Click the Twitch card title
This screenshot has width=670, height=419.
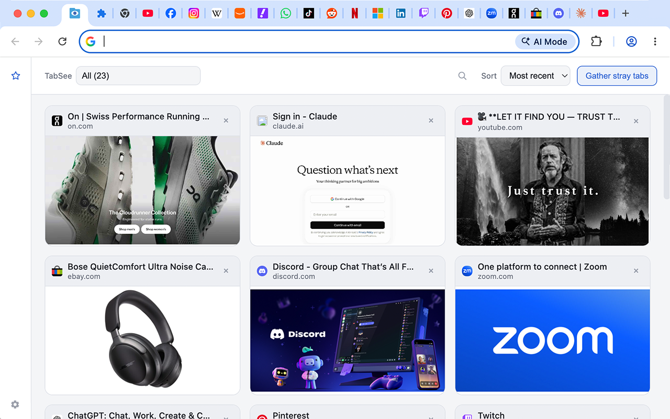[491, 415]
